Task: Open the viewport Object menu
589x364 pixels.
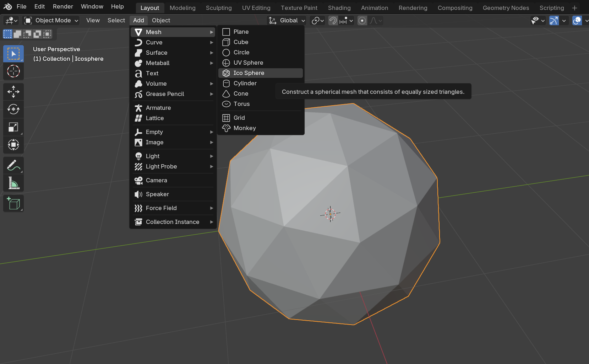Action: click(161, 21)
